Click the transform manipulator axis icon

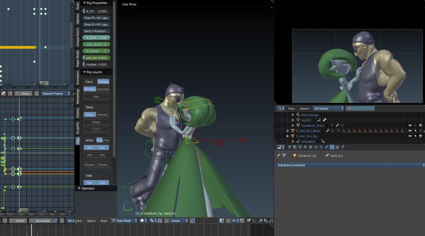coord(167,221)
